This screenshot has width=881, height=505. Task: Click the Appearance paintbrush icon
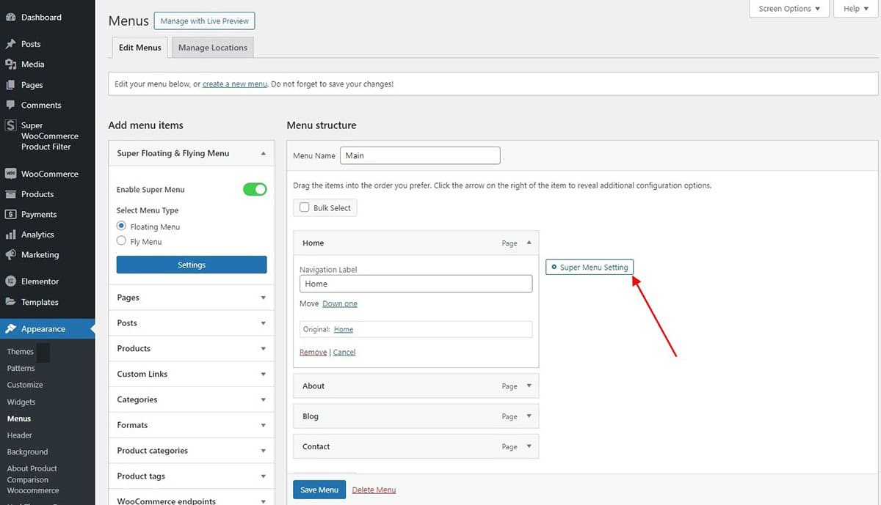point(10,329)
